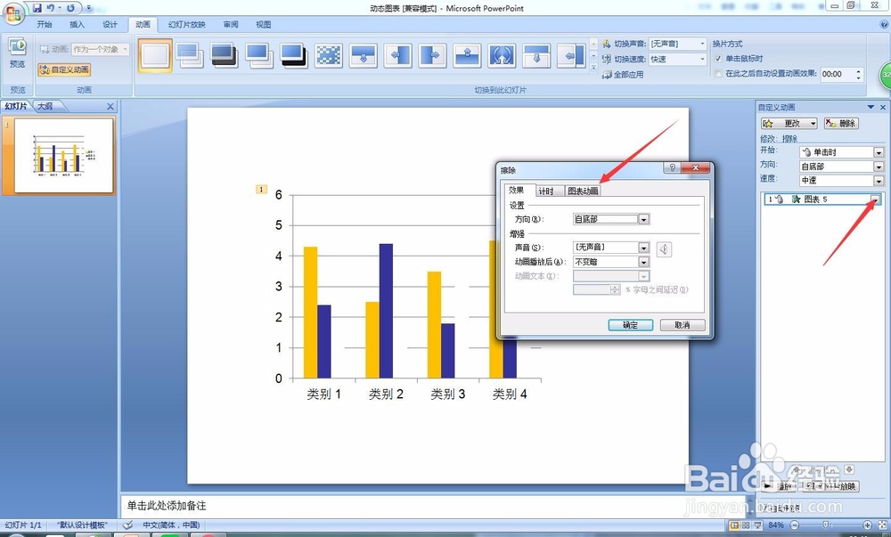Open the 计时 tab in 擦除 dialog
The height and width of the screenshot is (537, 891).
(545, 191)
